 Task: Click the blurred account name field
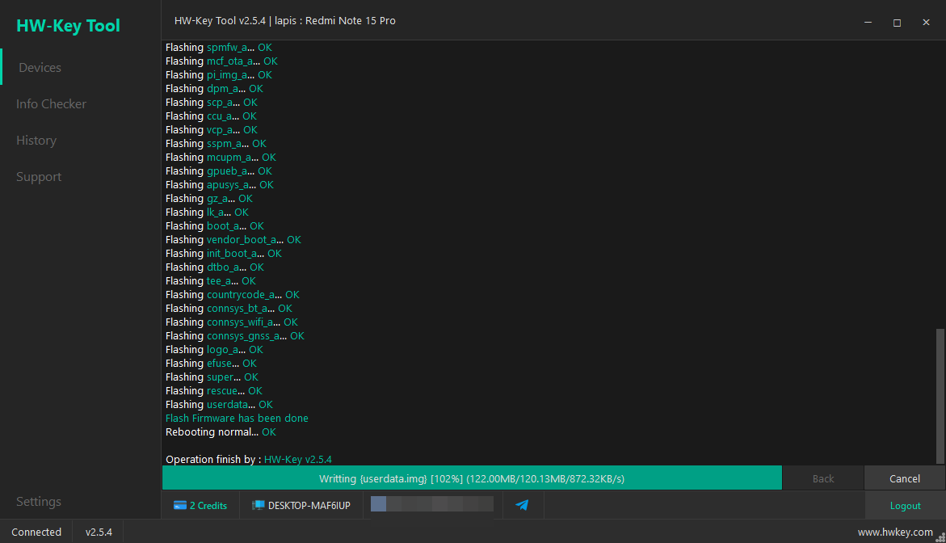point(432,503)
